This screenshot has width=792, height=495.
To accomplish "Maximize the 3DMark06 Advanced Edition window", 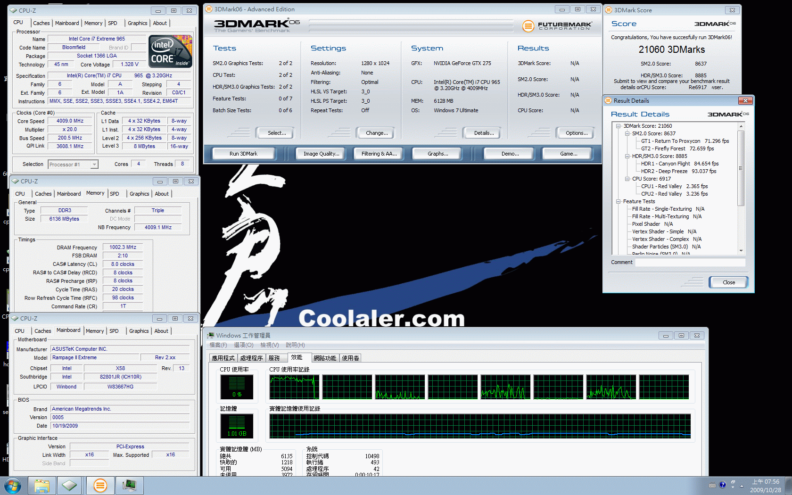I will click(x=577, y=9).
